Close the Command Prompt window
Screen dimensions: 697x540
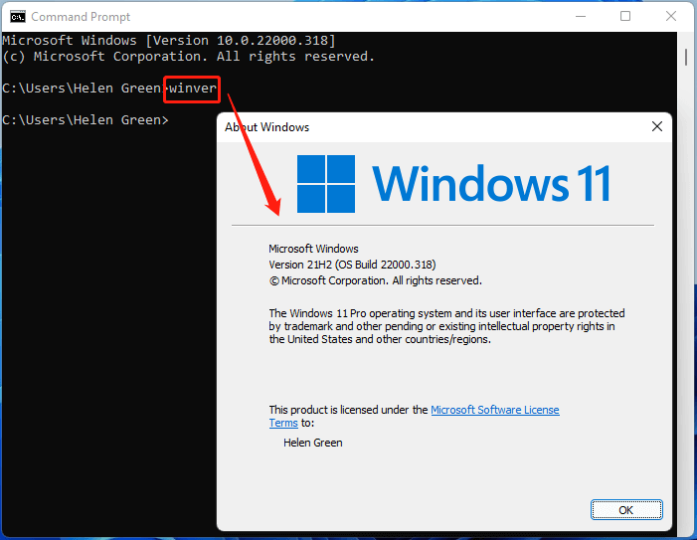(x=671, y=17)
